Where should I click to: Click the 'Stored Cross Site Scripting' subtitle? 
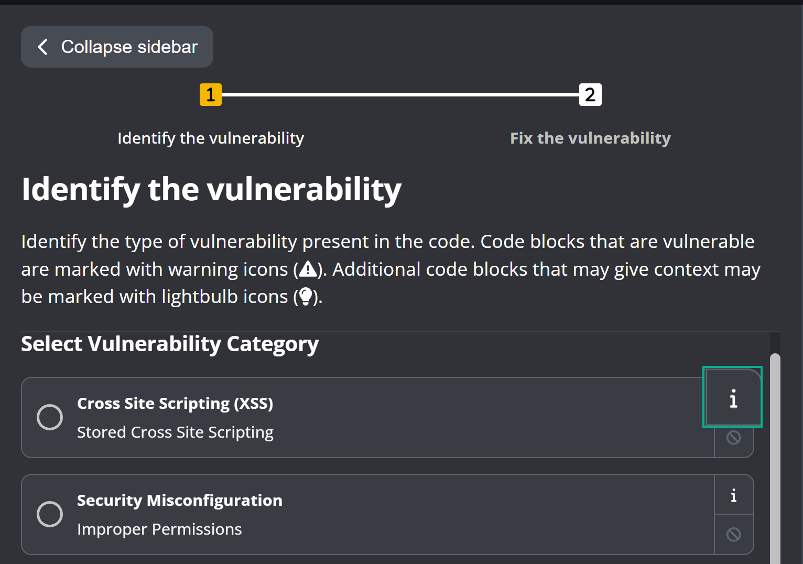[x=175, y=432]
